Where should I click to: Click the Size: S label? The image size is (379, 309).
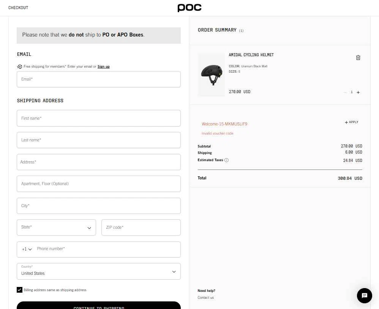234,71
